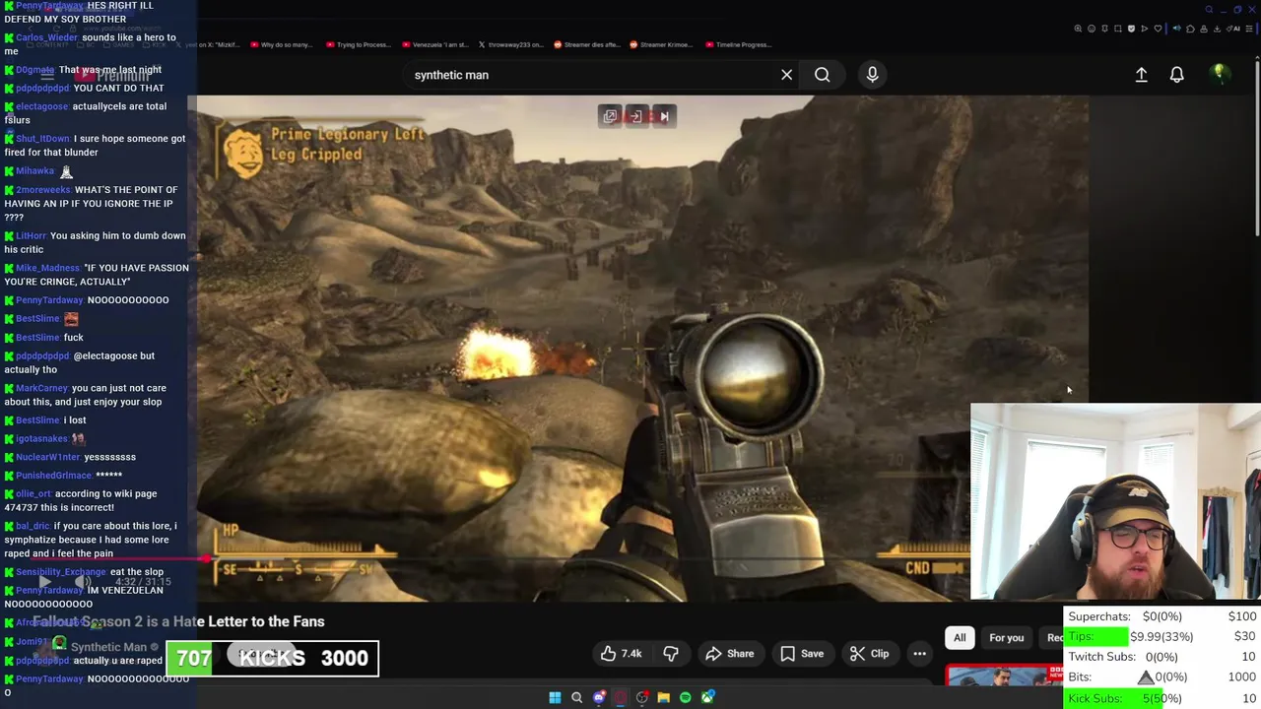
Task: Click the KICKS 707 of 3000 goal bar
Action: 272,659
